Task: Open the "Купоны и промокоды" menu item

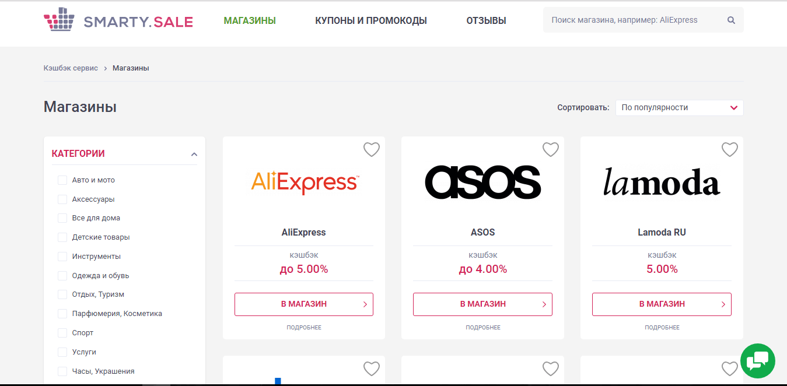Action: click(x=371, y=21)
